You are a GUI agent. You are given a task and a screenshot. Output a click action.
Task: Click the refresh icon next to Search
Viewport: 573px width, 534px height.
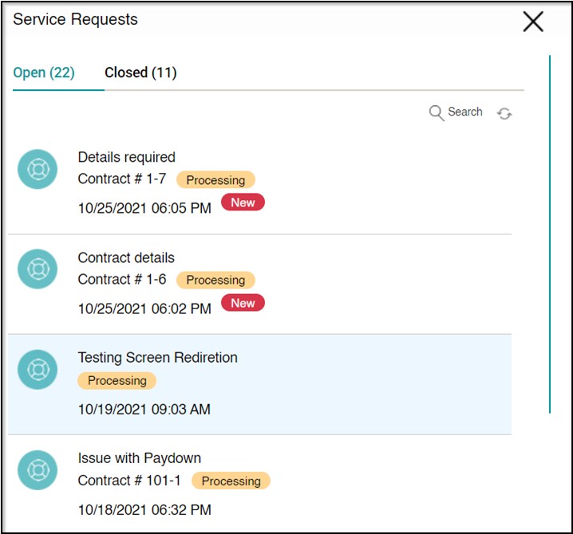tap(504, 114)
